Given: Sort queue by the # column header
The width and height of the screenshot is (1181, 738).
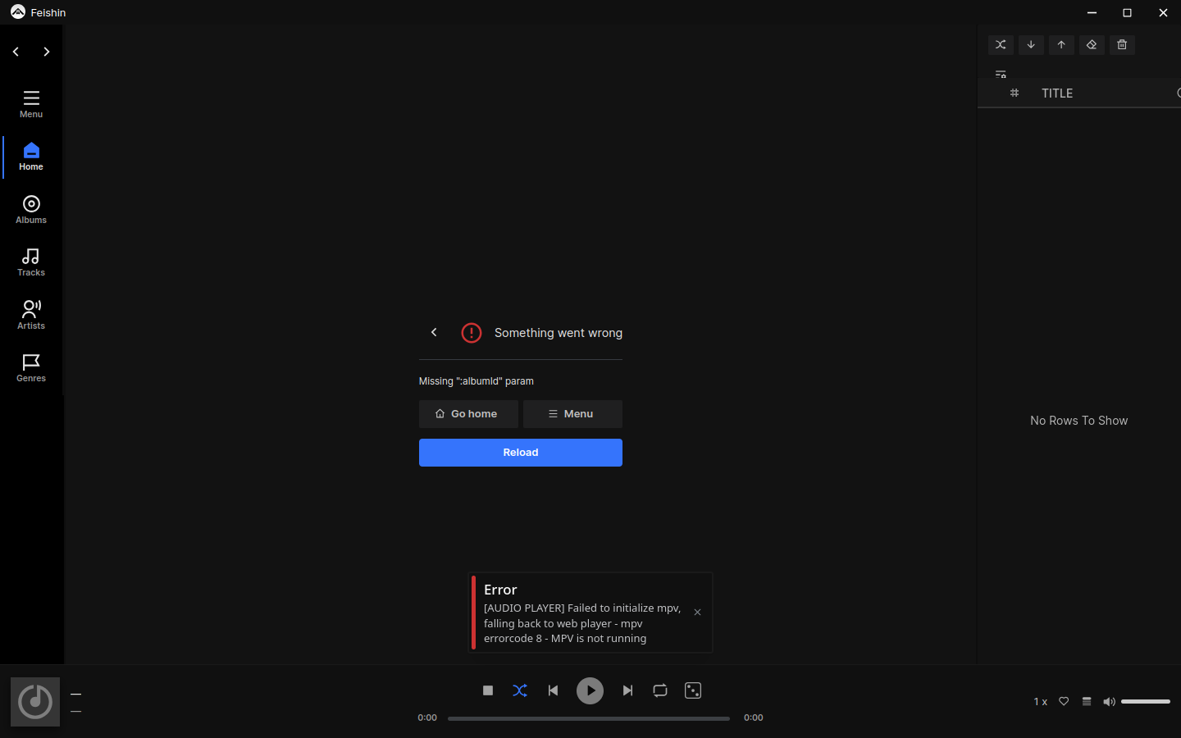Looking at the screenshot, I should [x=1015, y=93].
